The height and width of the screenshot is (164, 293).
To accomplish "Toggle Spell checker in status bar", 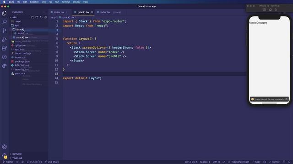I will (x=256, y=162).
